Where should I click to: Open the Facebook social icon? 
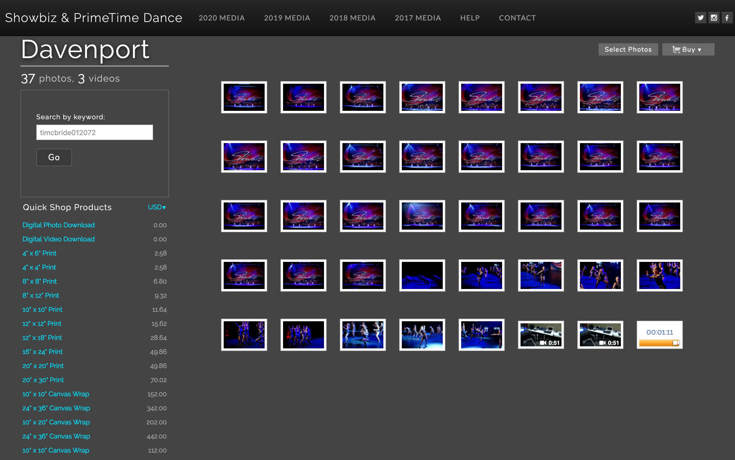pos(727,18)
